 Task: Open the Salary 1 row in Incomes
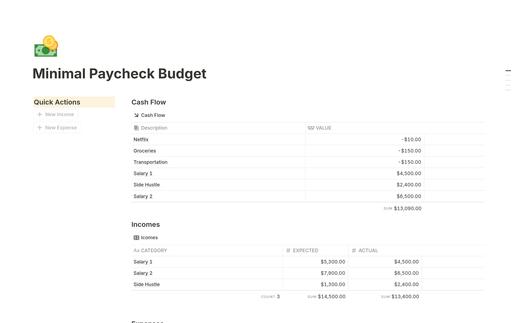(143, 262)
